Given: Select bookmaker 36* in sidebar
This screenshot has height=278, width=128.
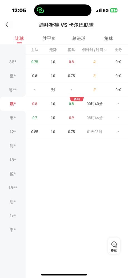Looking at the screenshot, I should [x=13, y=62].
